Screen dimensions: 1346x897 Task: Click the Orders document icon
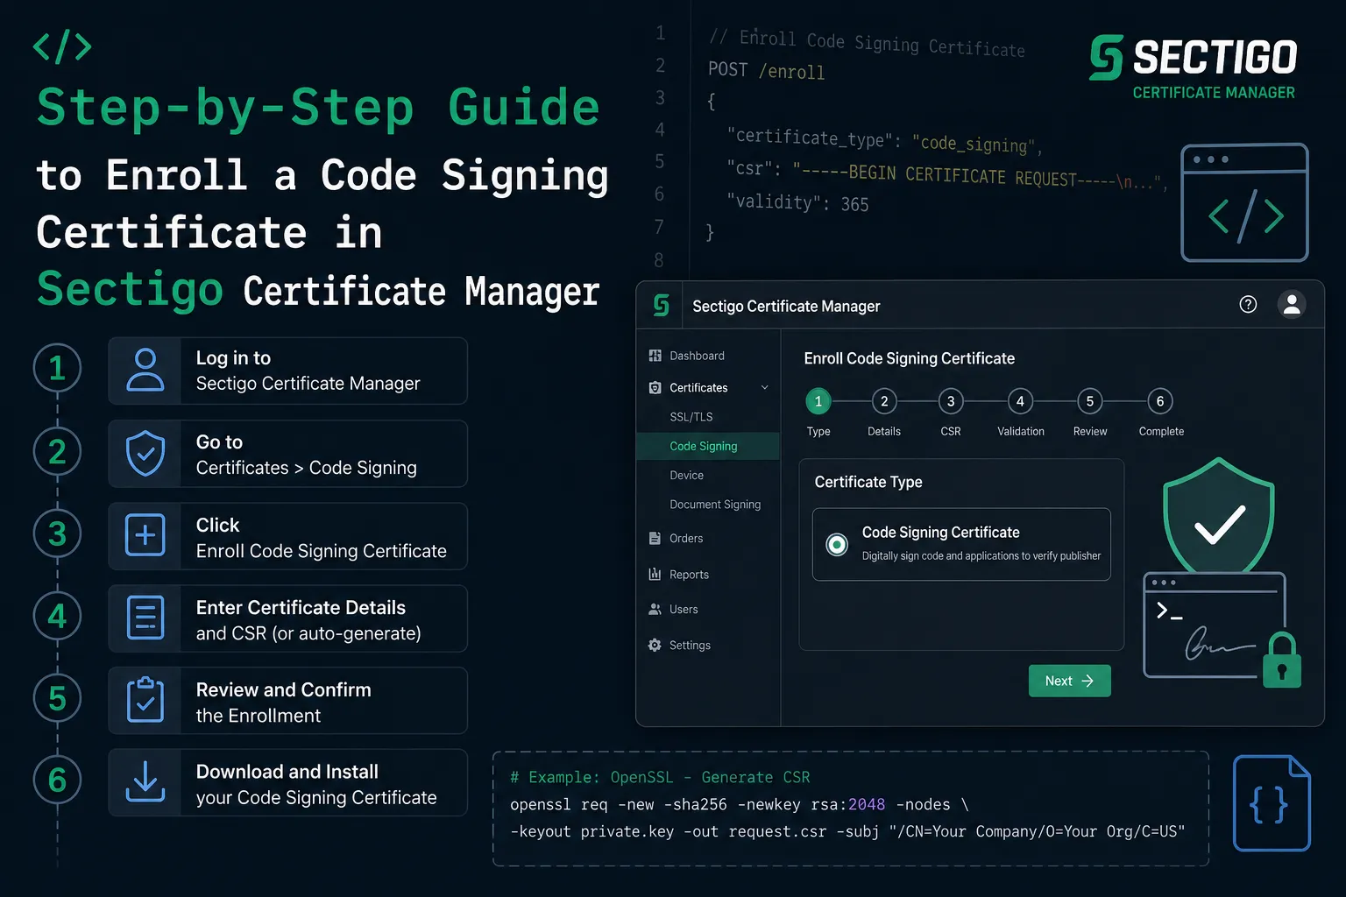tap(655, 538)
